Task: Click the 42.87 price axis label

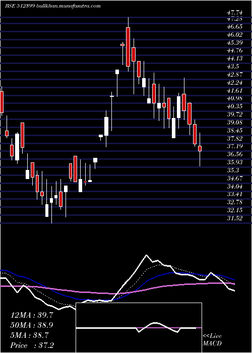Action: tap(234, 75)
